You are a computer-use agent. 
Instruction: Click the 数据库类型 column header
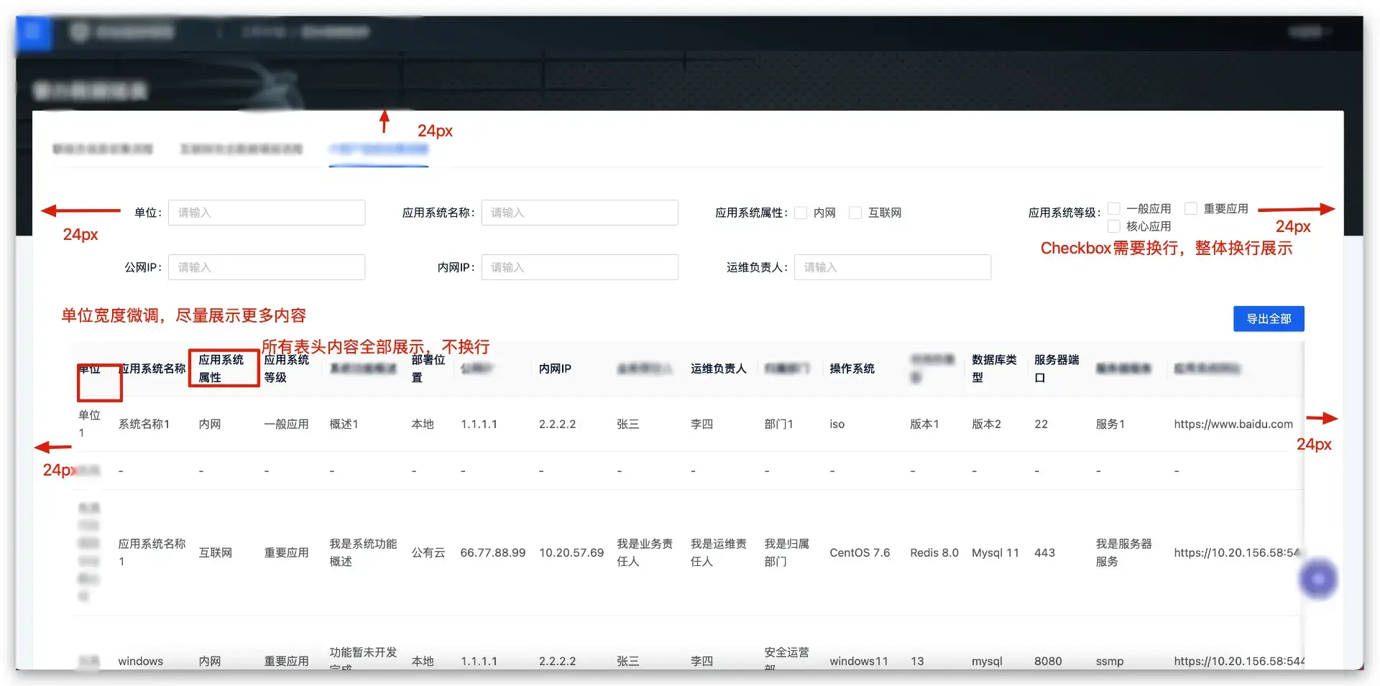(x=994, y=369)
